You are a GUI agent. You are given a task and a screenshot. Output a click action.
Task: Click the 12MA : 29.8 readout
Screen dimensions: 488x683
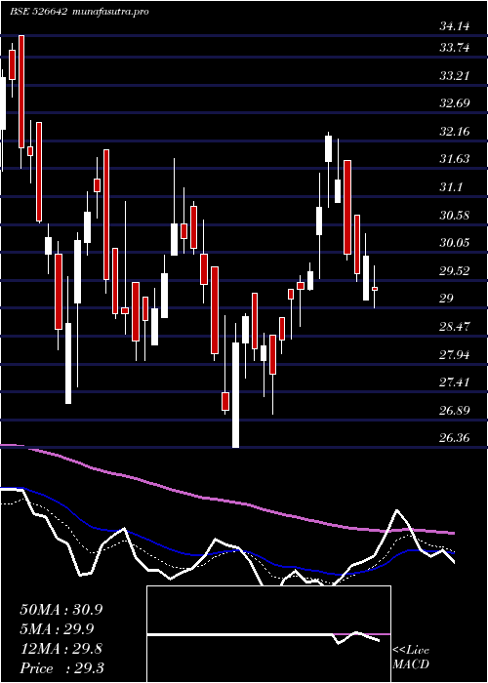tap(61, 649)
